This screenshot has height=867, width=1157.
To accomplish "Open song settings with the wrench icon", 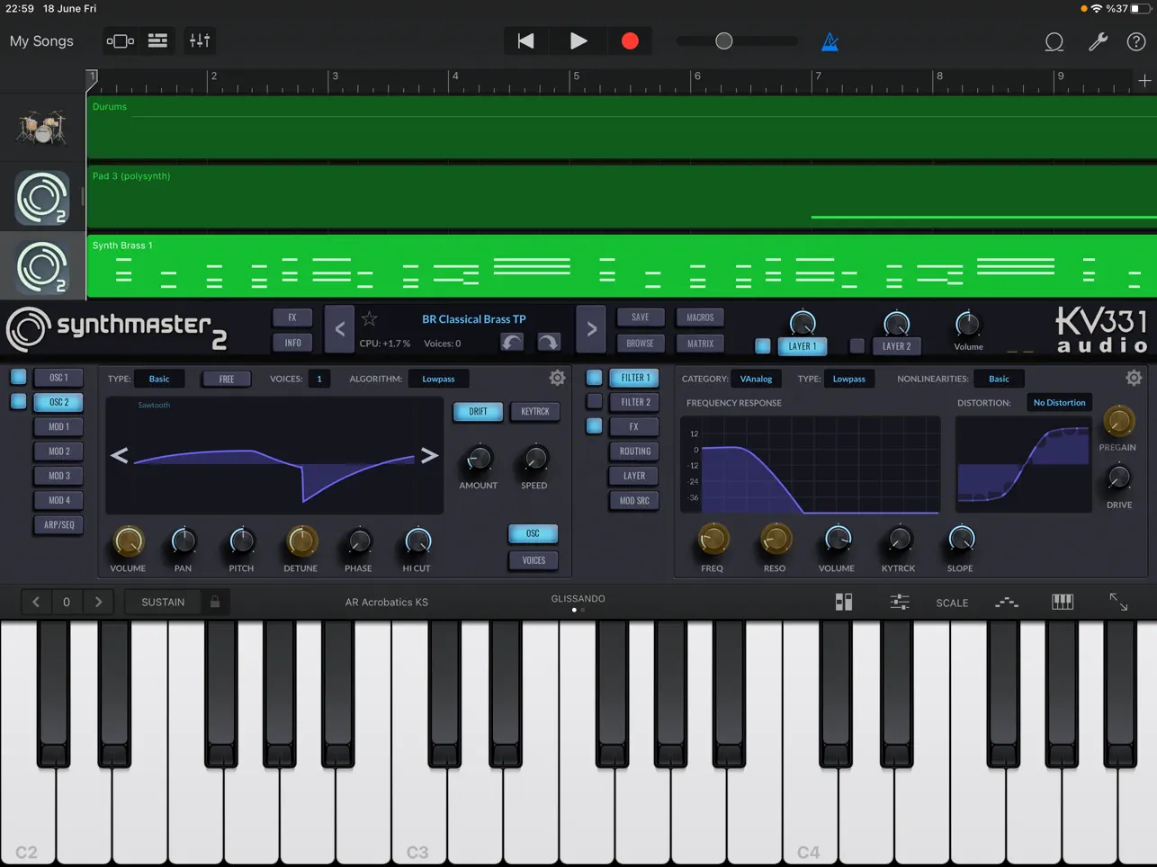I will coord(1098,40).
